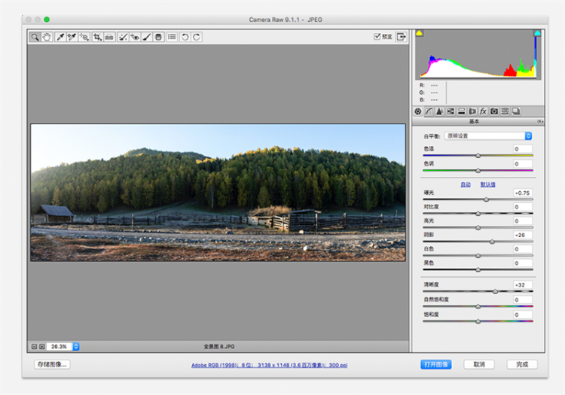Viewport: 565px width, 395px height.
Task: Activate the Crop tool
Action: (97, 36)
